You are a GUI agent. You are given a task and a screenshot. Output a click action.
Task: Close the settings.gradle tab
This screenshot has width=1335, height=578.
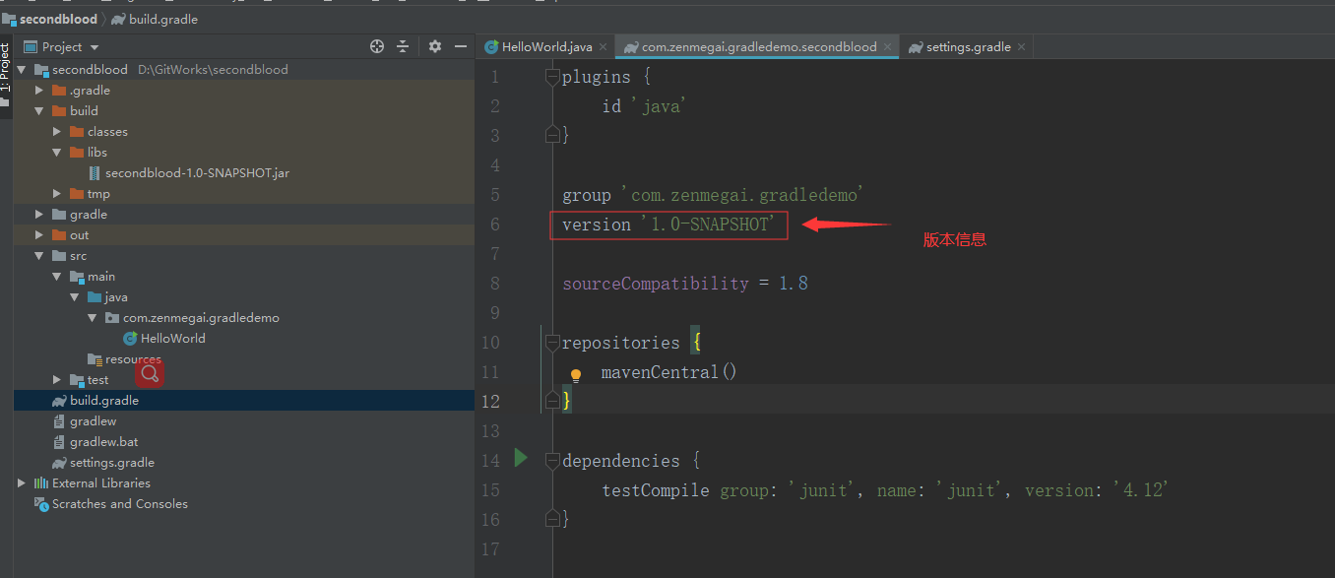[1021, 47]
